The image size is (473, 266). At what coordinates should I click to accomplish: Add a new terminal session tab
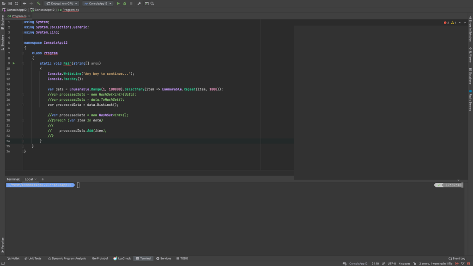pos(43,179)
